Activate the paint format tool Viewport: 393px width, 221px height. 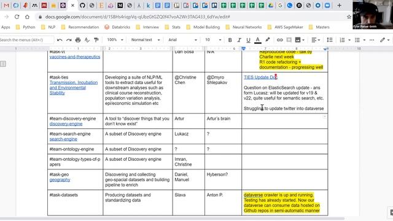(x=96, y=40)
